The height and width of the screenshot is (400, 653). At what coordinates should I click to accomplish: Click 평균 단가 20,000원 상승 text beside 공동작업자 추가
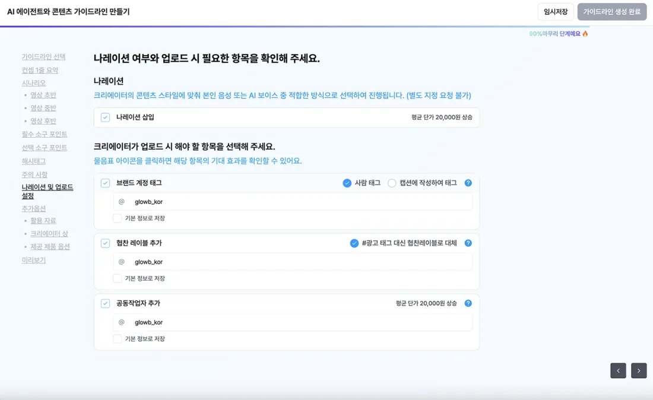coord(426,303)
